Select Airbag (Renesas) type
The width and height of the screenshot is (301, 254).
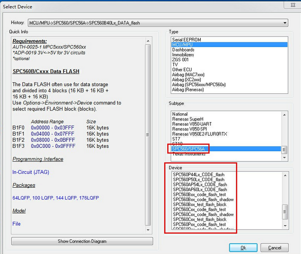pos(229,90)
